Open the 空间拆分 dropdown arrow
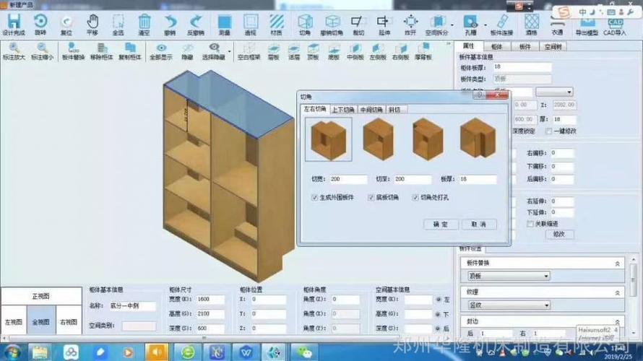This screenshot has height=361, width=643. tap(452, 25)
